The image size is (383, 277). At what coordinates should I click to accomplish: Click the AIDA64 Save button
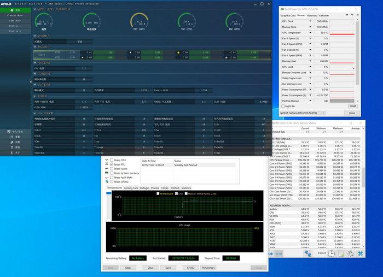tap(168, 268)
